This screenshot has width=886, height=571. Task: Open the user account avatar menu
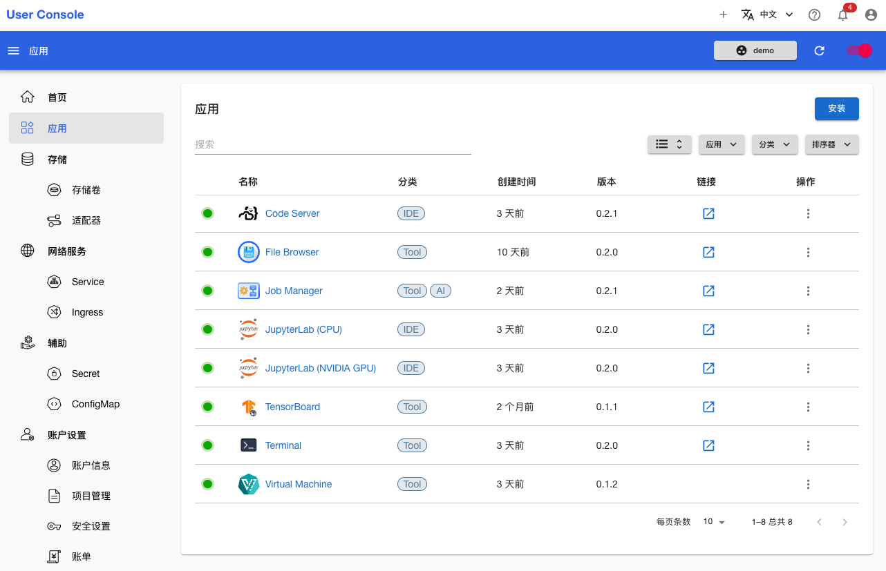tap(871, 14)
